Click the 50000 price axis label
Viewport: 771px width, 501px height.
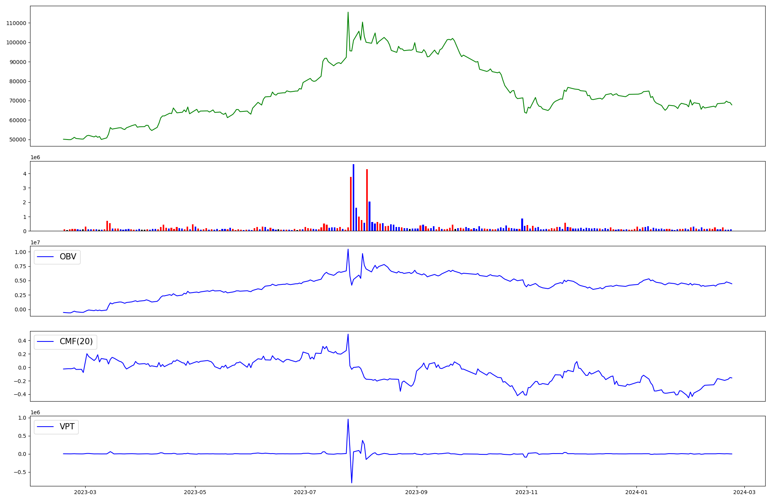pos(18,140)
